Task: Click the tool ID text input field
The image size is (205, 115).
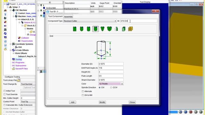Action: click(138, 21)
